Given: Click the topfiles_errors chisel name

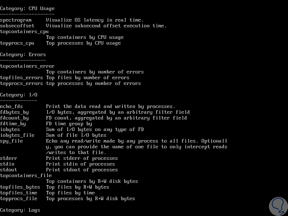Looking at the screenshot, I should 22,78.
